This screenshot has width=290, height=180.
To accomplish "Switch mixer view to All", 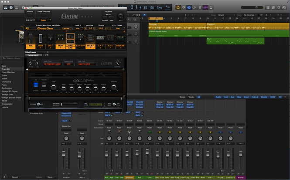I will tap(199, 97).
